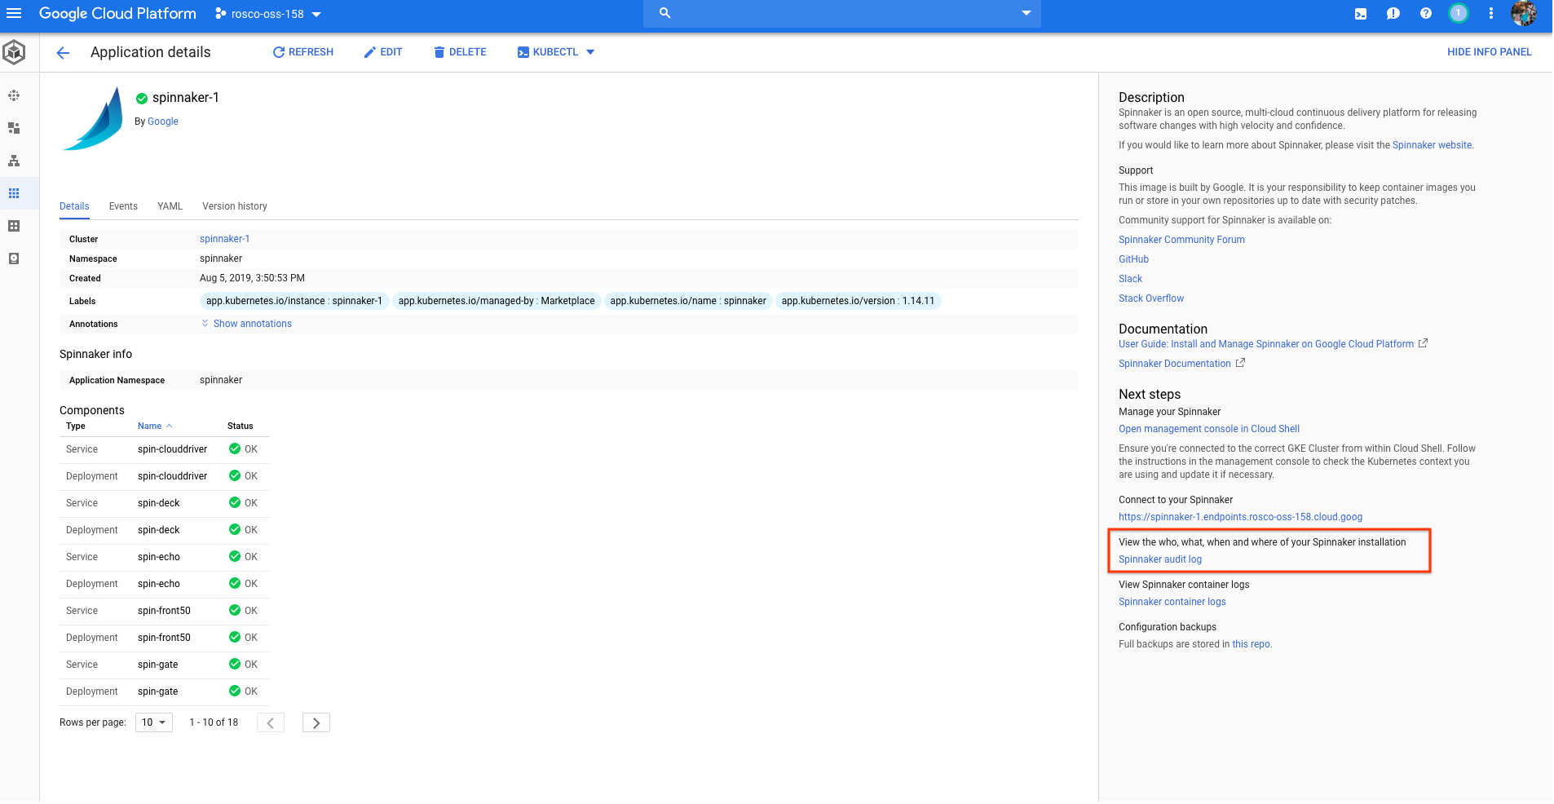1554x804 pixels.
Task: Select the Storage icon in the sidebar
Action: pos(13,258)
